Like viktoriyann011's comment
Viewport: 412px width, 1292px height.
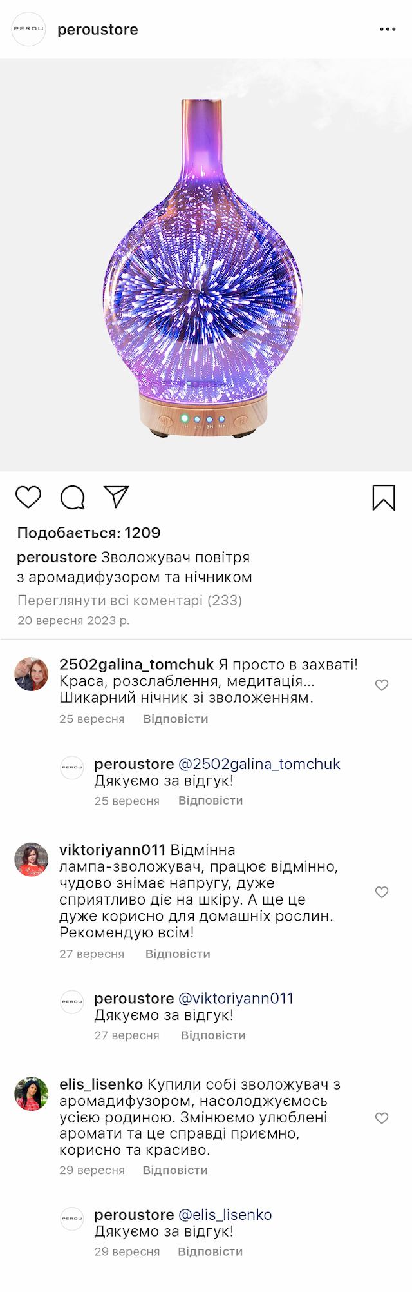tap(382, 892)
